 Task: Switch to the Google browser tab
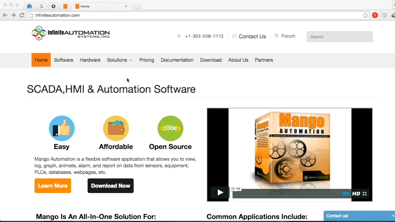tap(41, 6)
